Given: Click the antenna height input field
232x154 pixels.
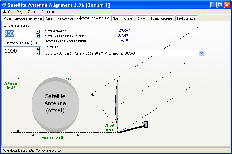Looking at the screenshot, I should click(x=19, y=51).
